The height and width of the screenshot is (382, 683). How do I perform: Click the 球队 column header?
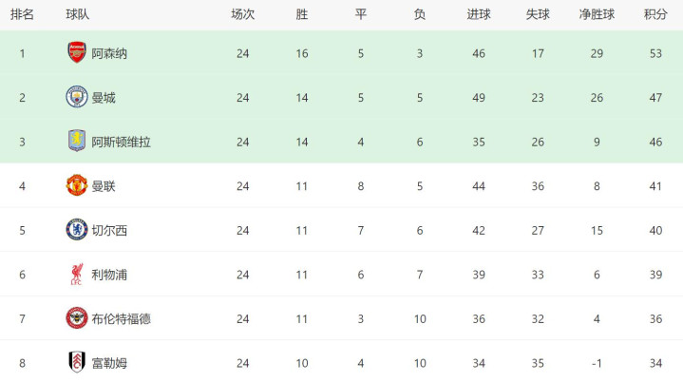(78, 14)
